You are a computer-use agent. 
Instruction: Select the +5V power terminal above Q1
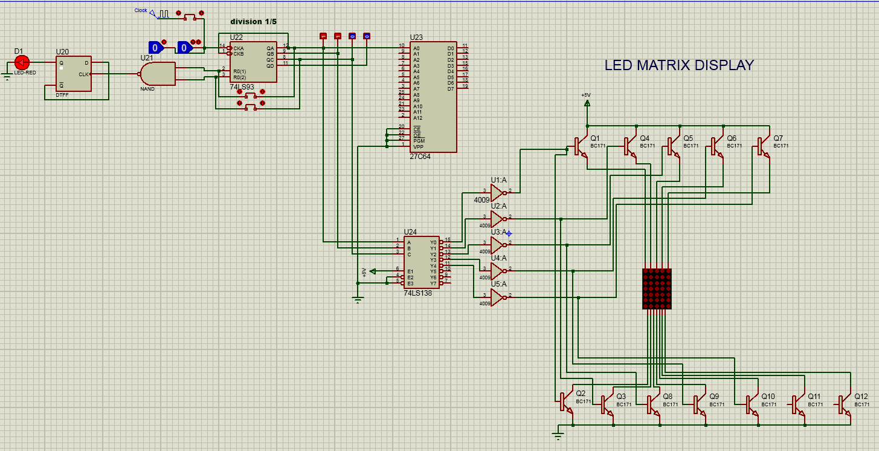586,103
